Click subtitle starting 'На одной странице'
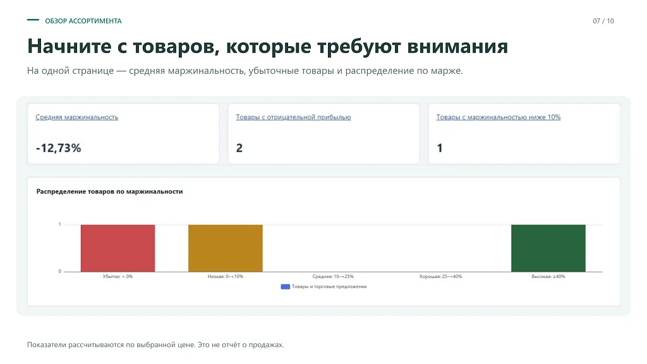647x364 pixels. point(245,71)
